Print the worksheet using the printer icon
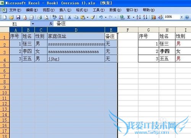Screen dimensions: 191x138 40,17
